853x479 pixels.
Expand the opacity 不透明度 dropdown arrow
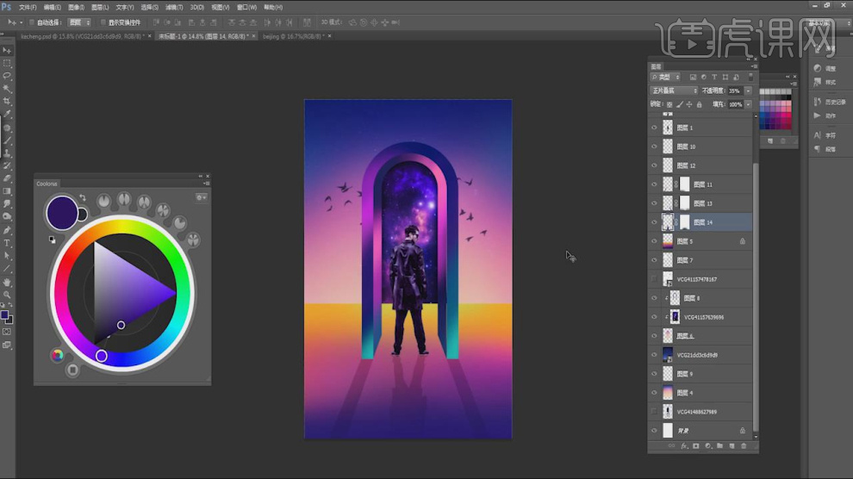point(747,90)
